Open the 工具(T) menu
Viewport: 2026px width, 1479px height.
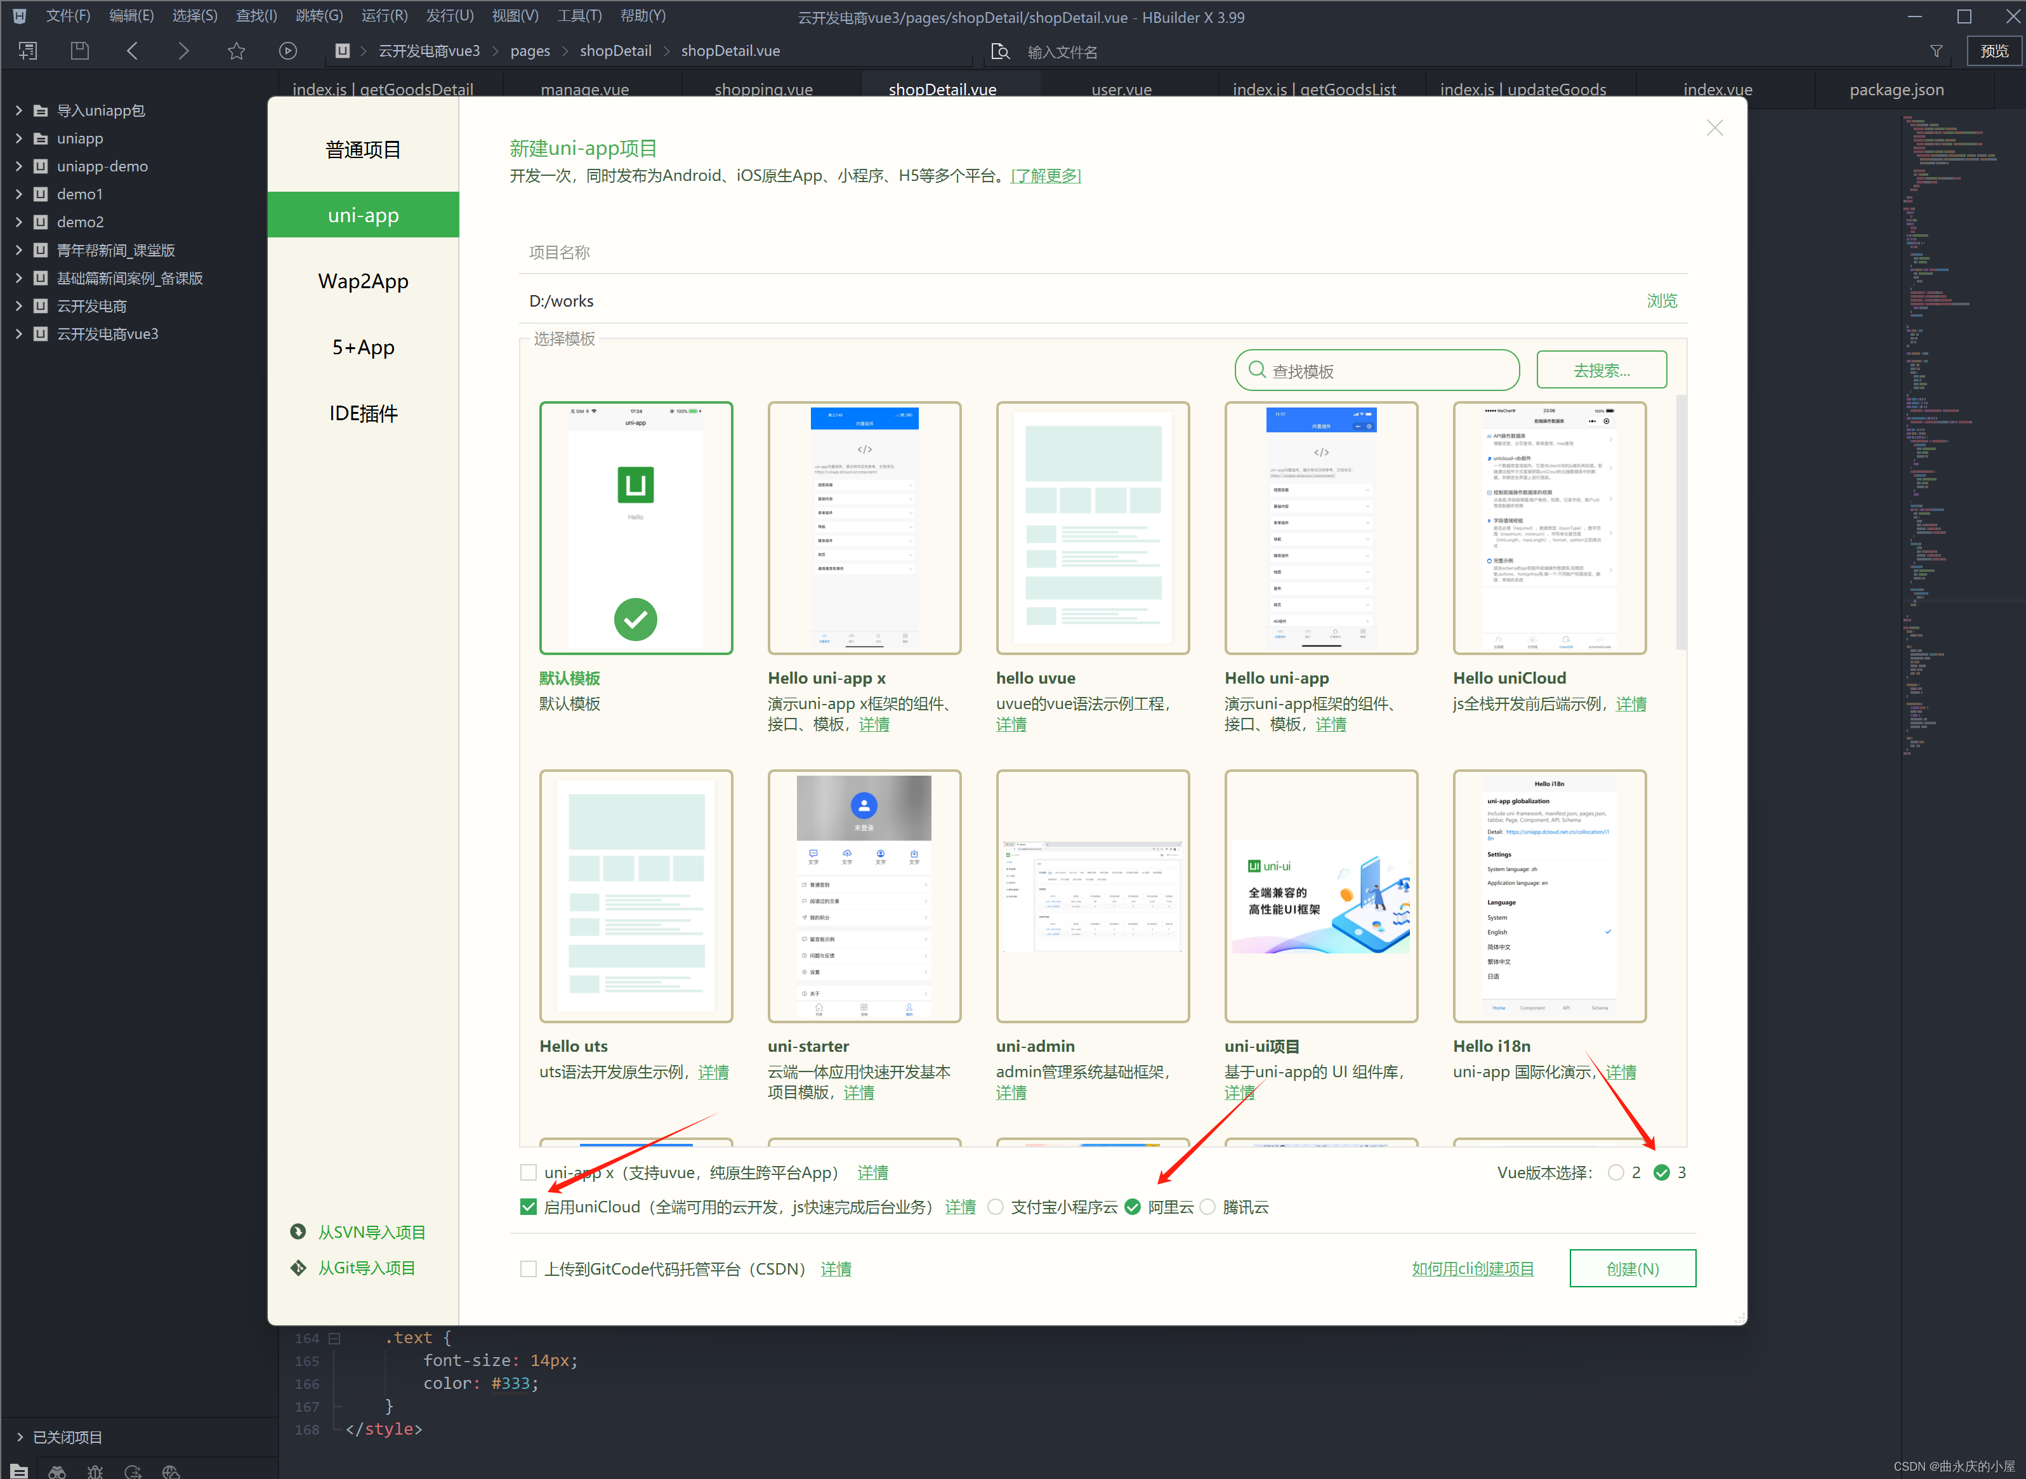pos(579,16)
